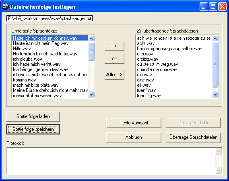Screen dimensions: 229x181
Task: Click the 'Alle -->' button
Action: 114,75
